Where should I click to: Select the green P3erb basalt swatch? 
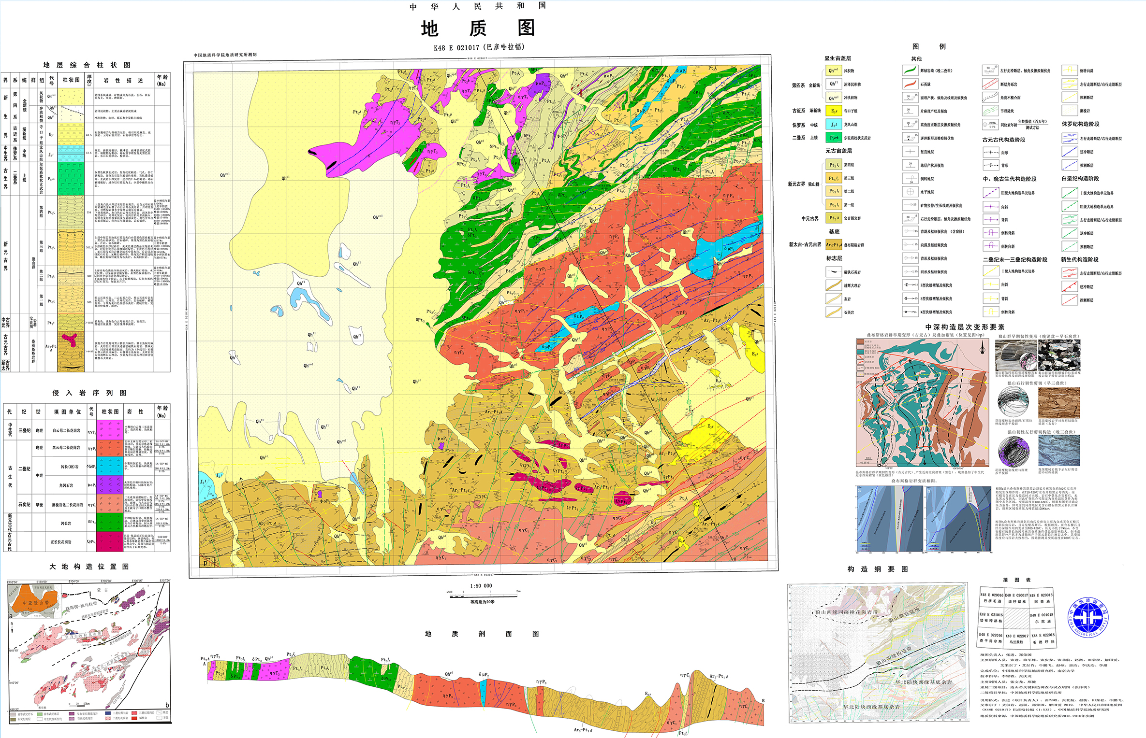point(833,138)
